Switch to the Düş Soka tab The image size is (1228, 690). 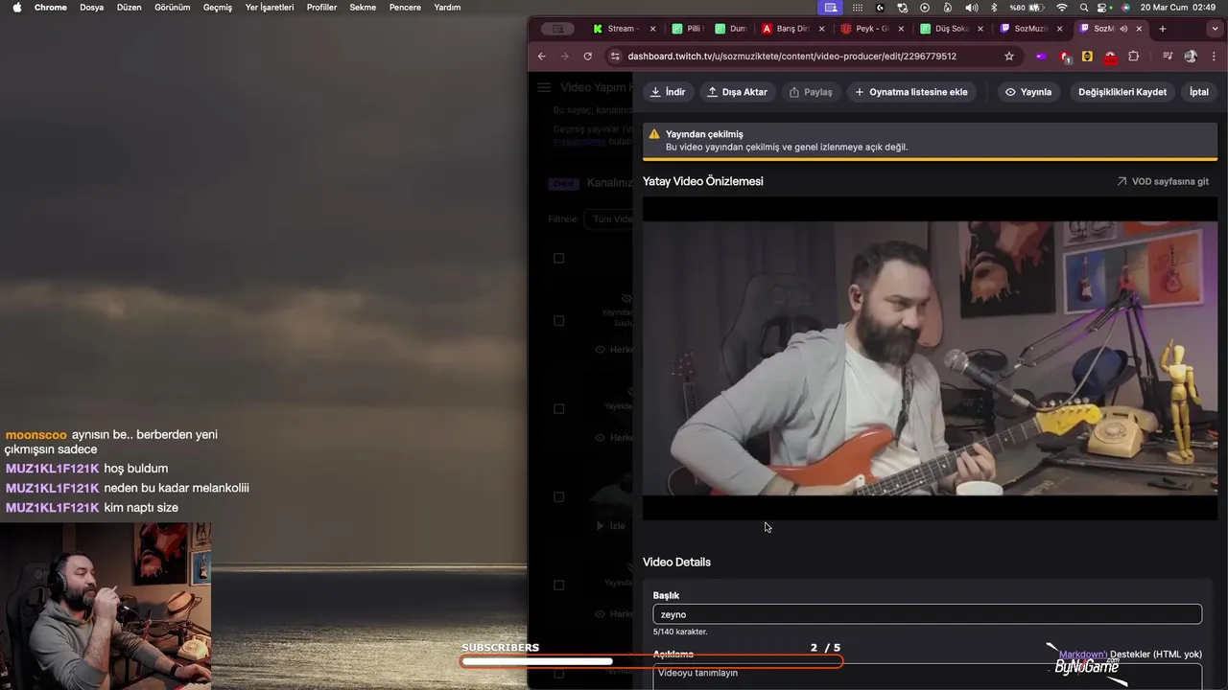point(952,29)
